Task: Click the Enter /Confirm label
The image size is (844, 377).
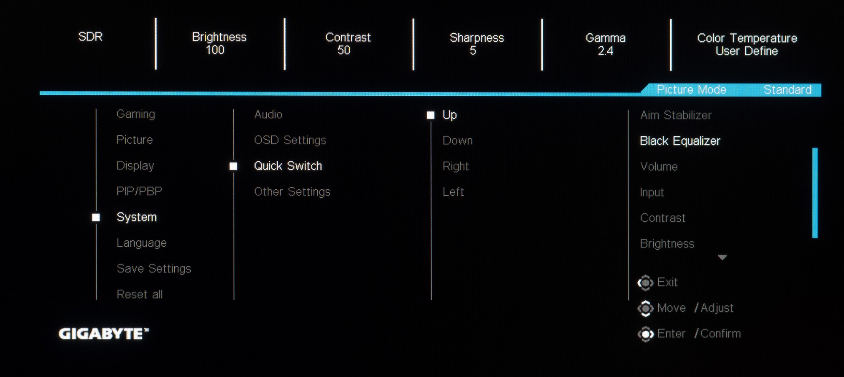Action: [699, 334]
